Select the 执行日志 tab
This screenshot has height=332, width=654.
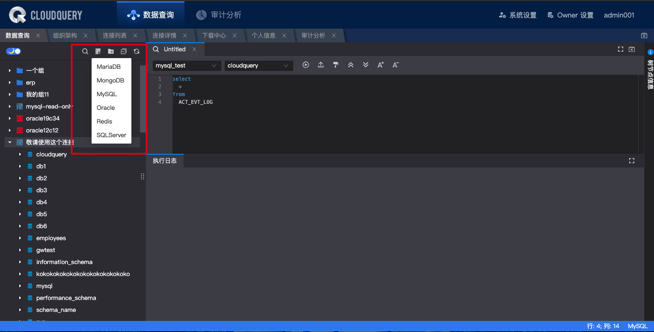pos(165,161)
